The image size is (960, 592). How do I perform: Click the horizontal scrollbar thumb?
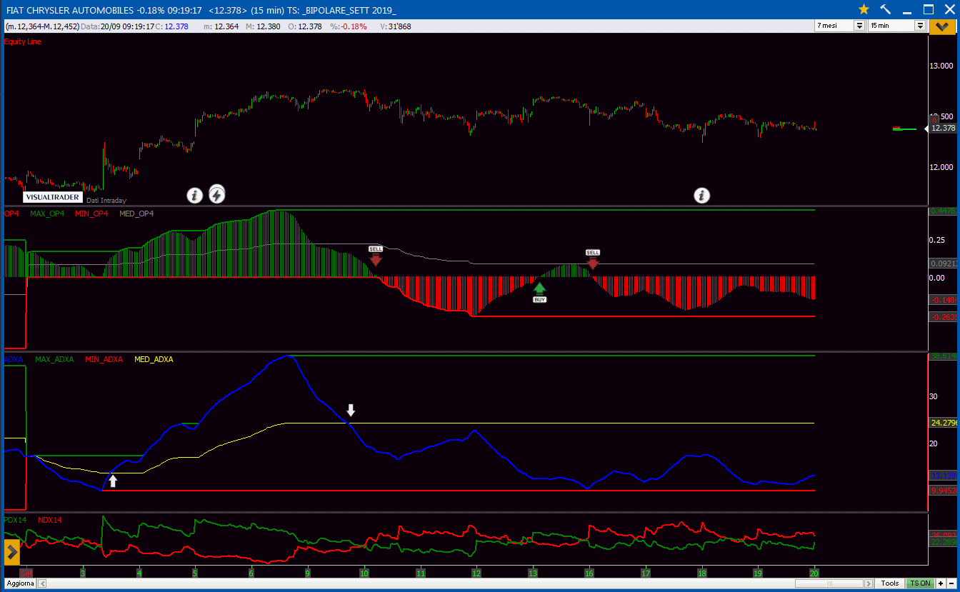829,583
